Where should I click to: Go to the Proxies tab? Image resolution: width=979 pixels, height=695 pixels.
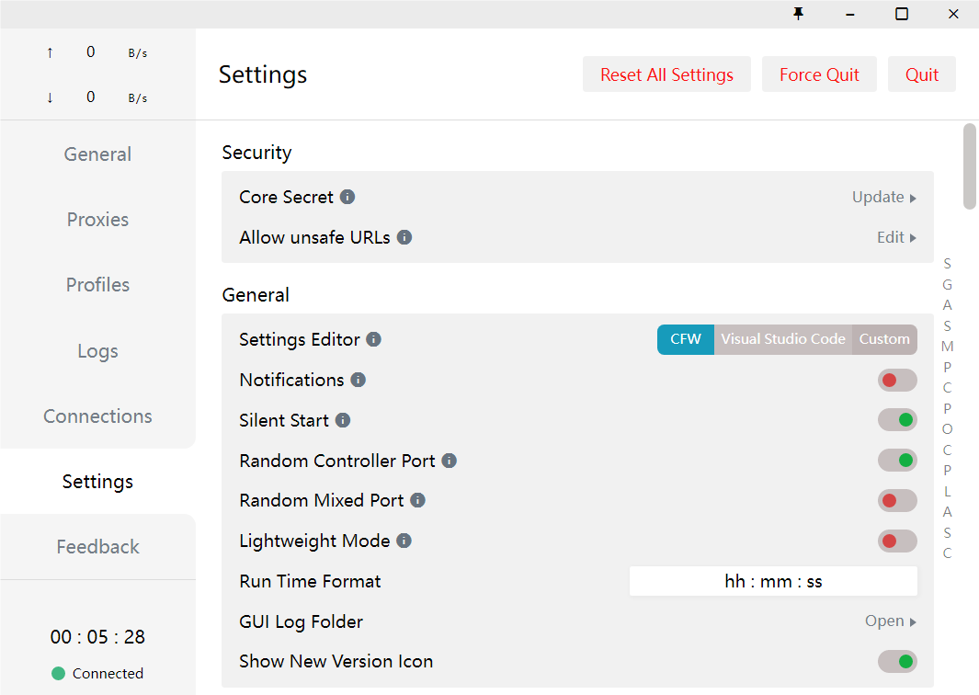tap(97, 220)
